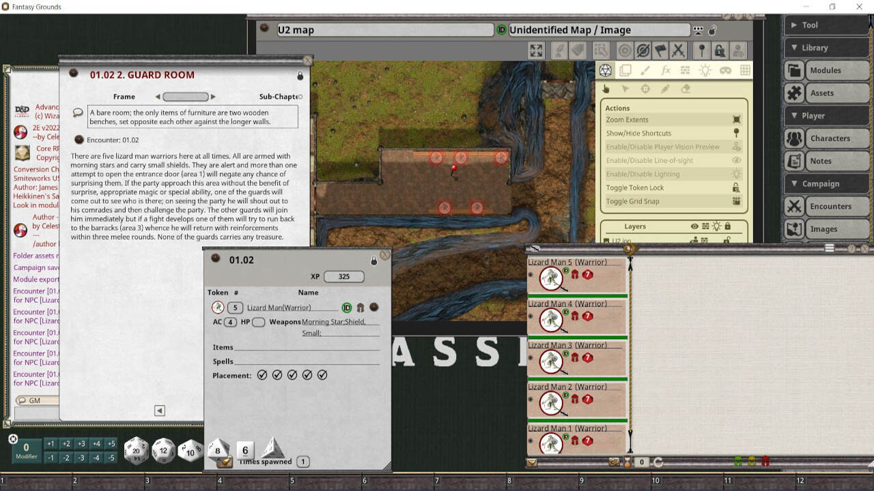Viewport: 874px width, 491px height.
Task: Select the grid tab icon in map toolbar
Action: coord(745,70)
